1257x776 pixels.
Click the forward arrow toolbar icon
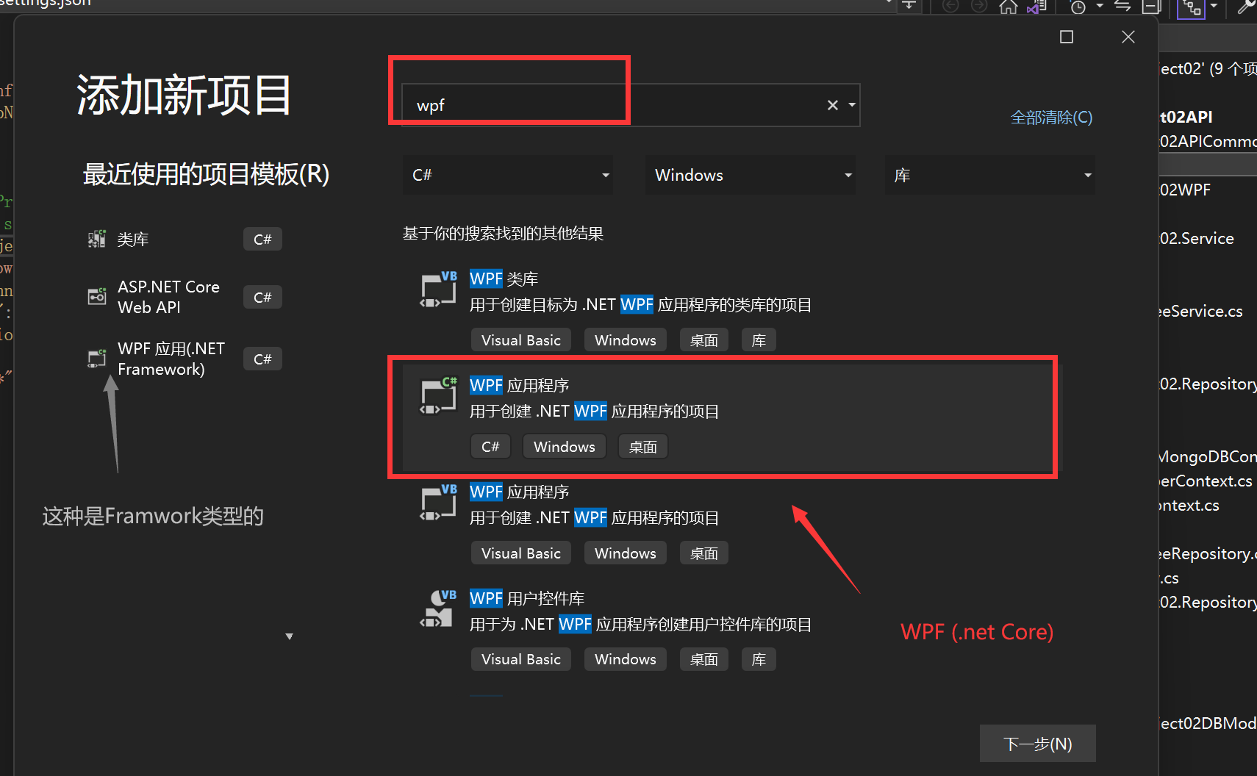pos(979,7)
